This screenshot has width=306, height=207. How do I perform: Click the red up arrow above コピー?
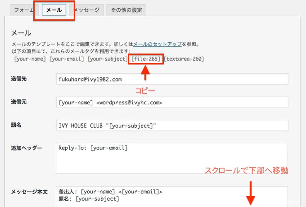pyautogui.click(x=145, y=73)
